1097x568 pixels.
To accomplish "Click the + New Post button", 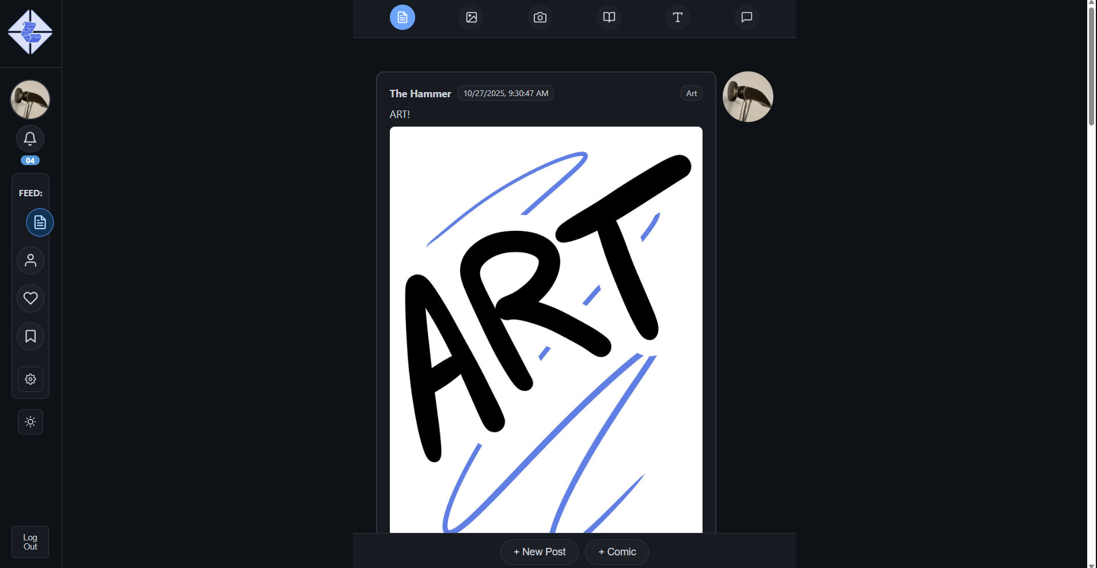I will (539, 552).
